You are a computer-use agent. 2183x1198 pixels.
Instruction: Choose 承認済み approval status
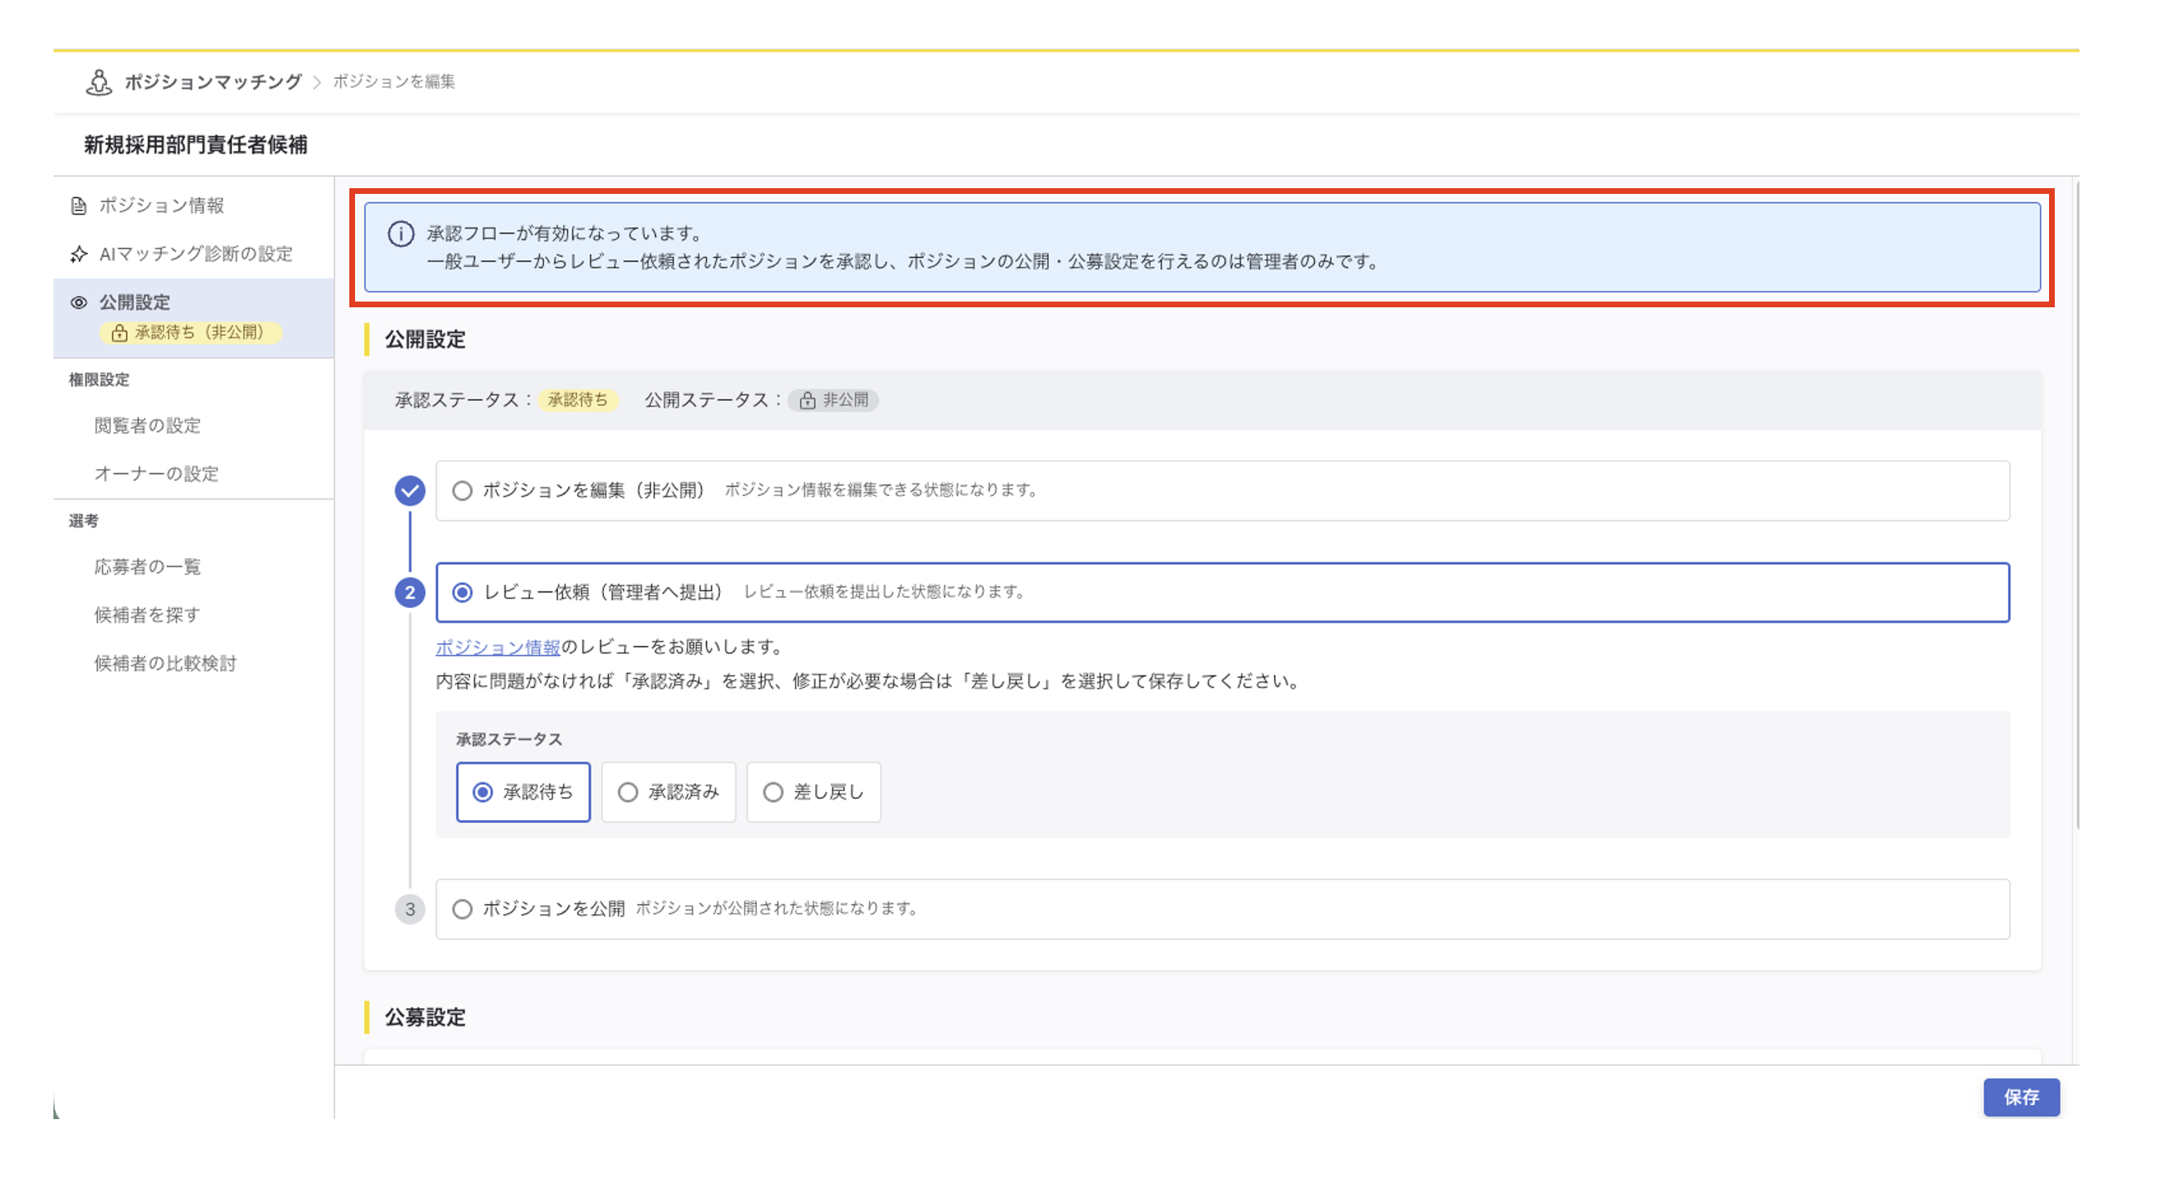(x=669, y=792)
